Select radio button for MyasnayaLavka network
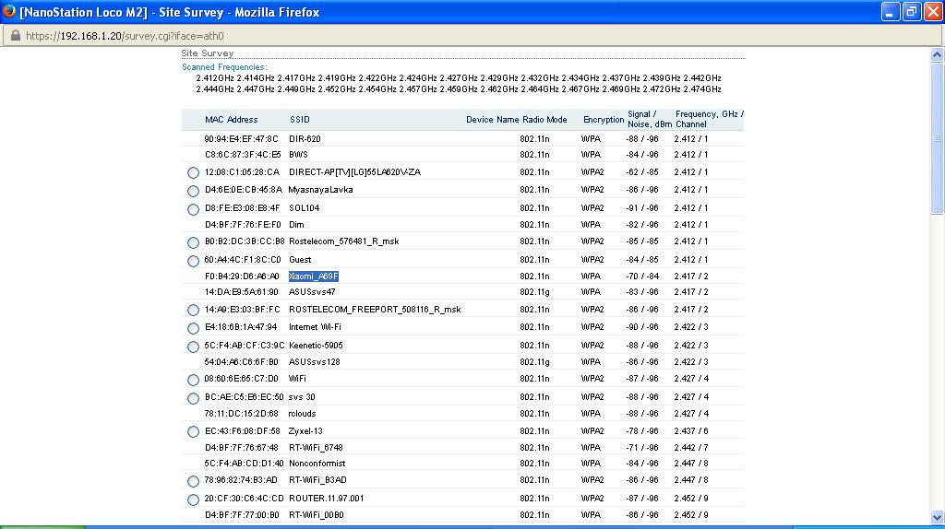Screen dimensions: 945x529 (193, 191)
